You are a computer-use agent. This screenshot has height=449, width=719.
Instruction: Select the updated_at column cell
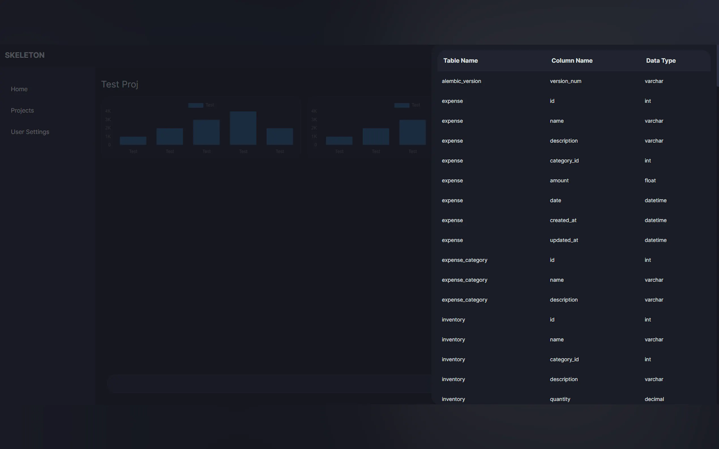pos(564,240)
